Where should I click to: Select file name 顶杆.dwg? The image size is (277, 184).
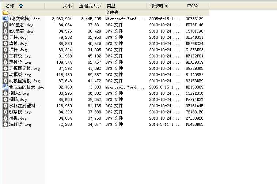tap(18, 50)
